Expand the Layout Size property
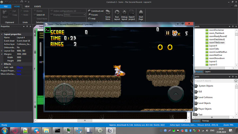Screen dimensions: 238x134 (x=2, y=51)
